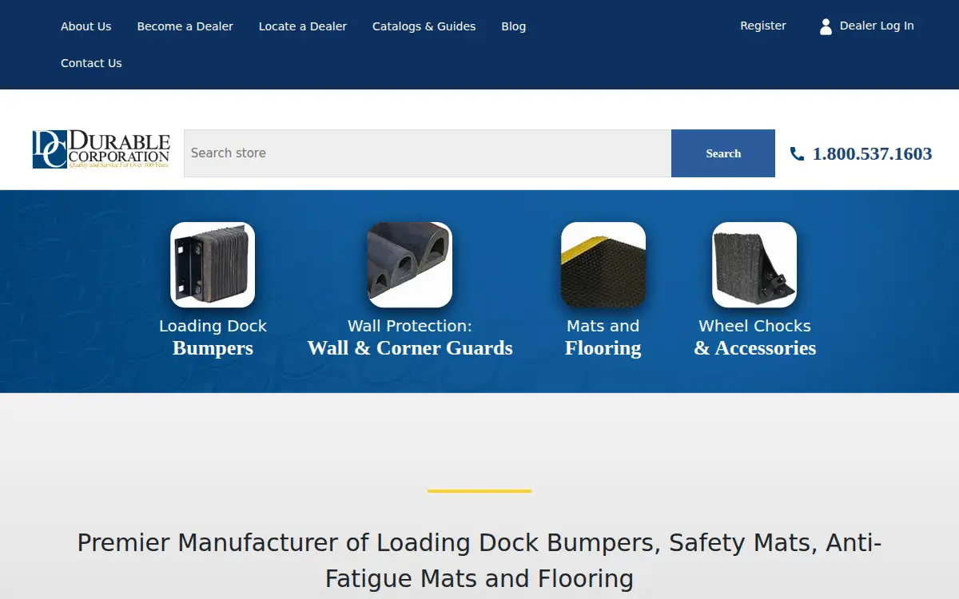Click the Premier Manufacturer heading text

click(479, 560)
